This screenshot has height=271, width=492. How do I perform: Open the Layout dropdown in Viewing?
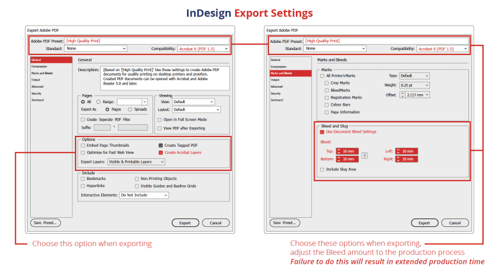pos(197,110)
